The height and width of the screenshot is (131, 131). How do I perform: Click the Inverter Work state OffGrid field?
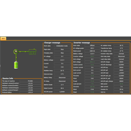pos(92,45)
